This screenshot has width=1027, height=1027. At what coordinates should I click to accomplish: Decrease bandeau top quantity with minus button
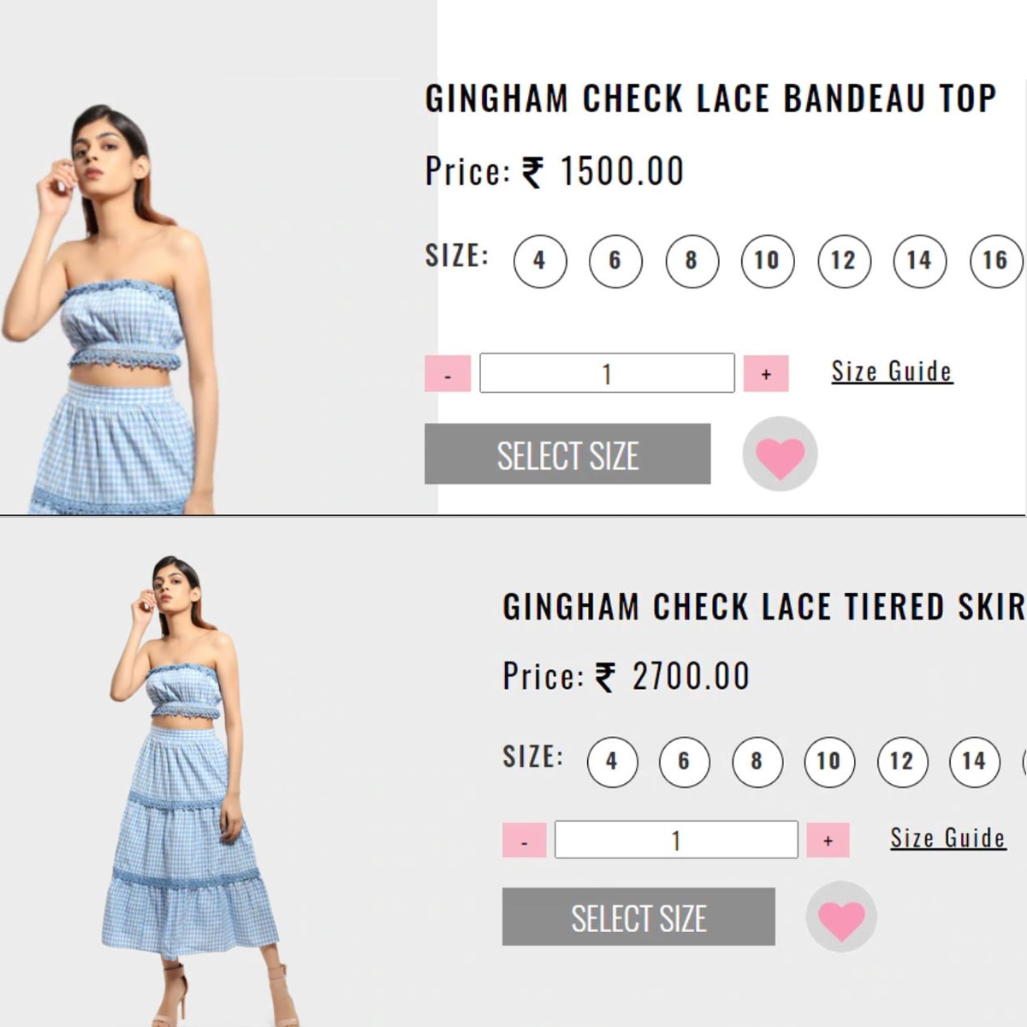point(448,374)
